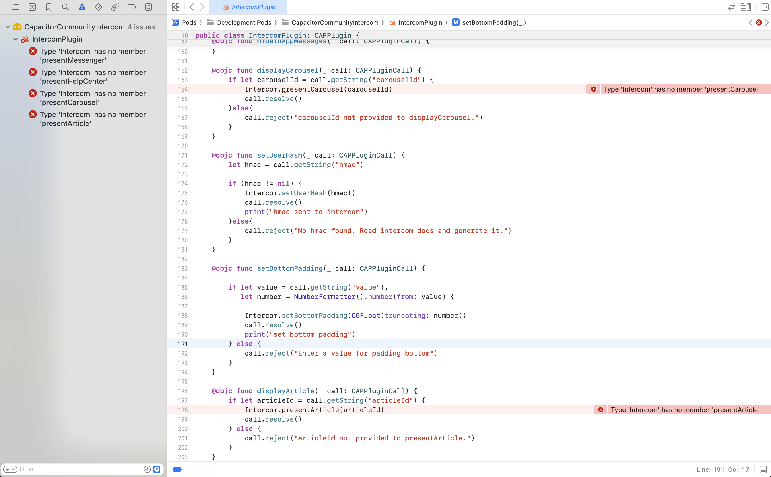Open the Report navigator

[148, 7]
